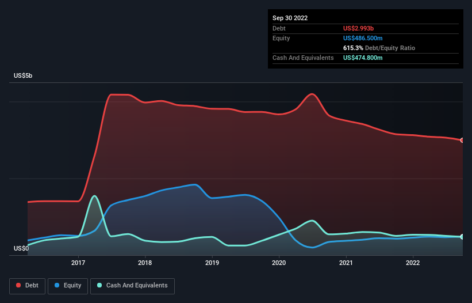Click the teal Cash And Equivalents legend dot

pyautogui.click(x=99, y=285)
